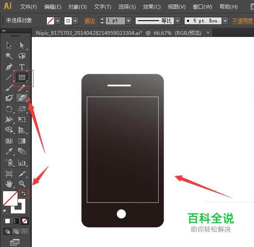Change Screen Mode button
This screenshot has width=254, height=247.
[15, 242]
